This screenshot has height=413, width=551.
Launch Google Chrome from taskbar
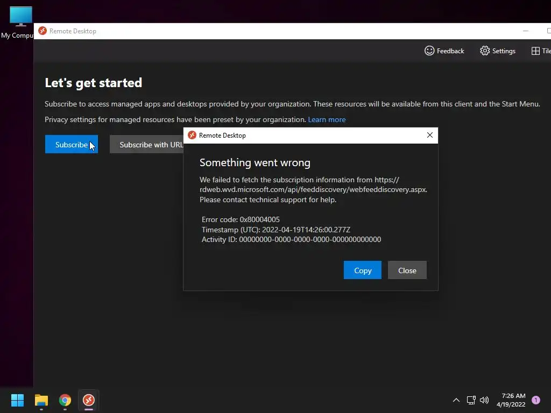65,400
